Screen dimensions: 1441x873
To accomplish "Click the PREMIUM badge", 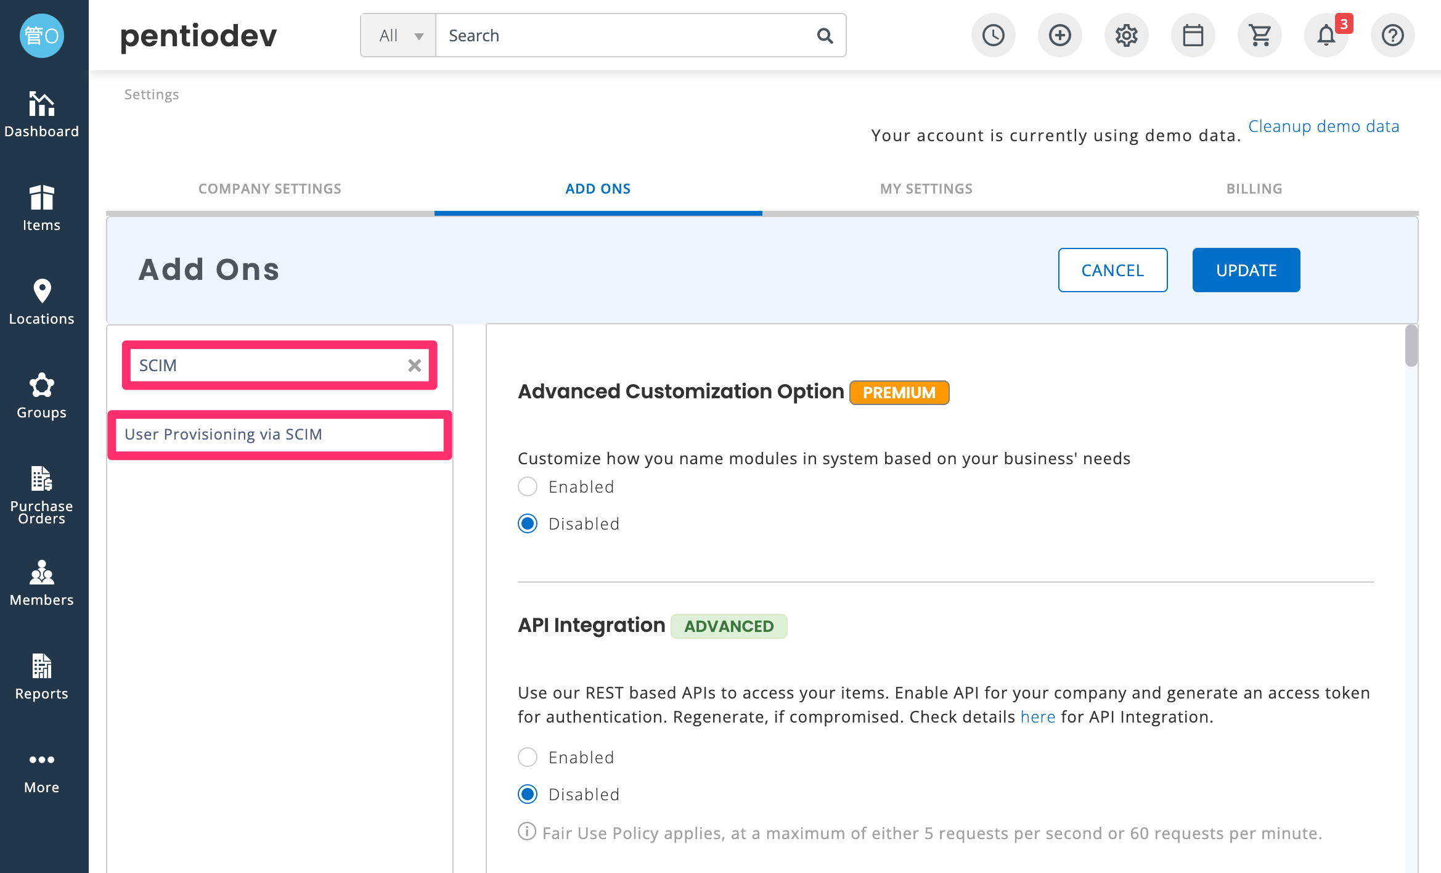I will pos(899,393).
